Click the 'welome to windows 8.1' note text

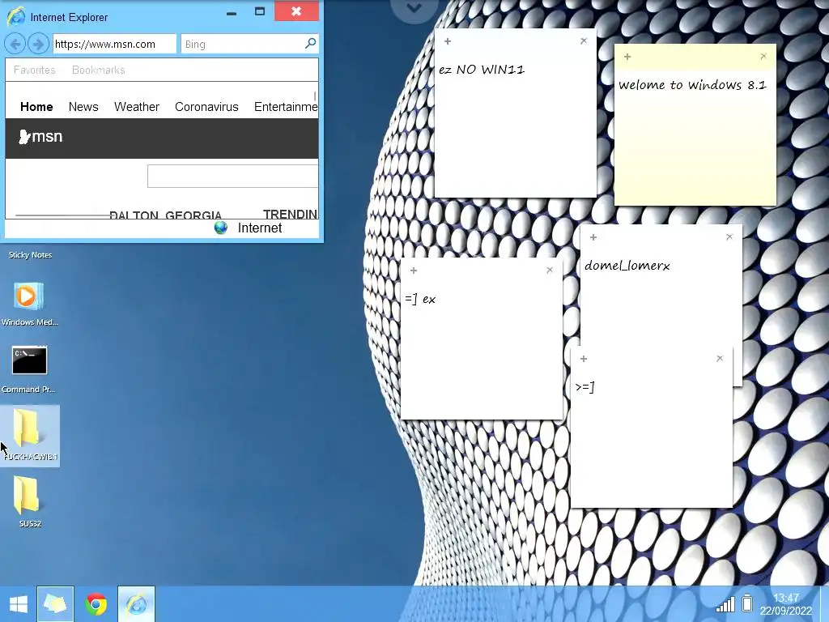tap(693, 85)
